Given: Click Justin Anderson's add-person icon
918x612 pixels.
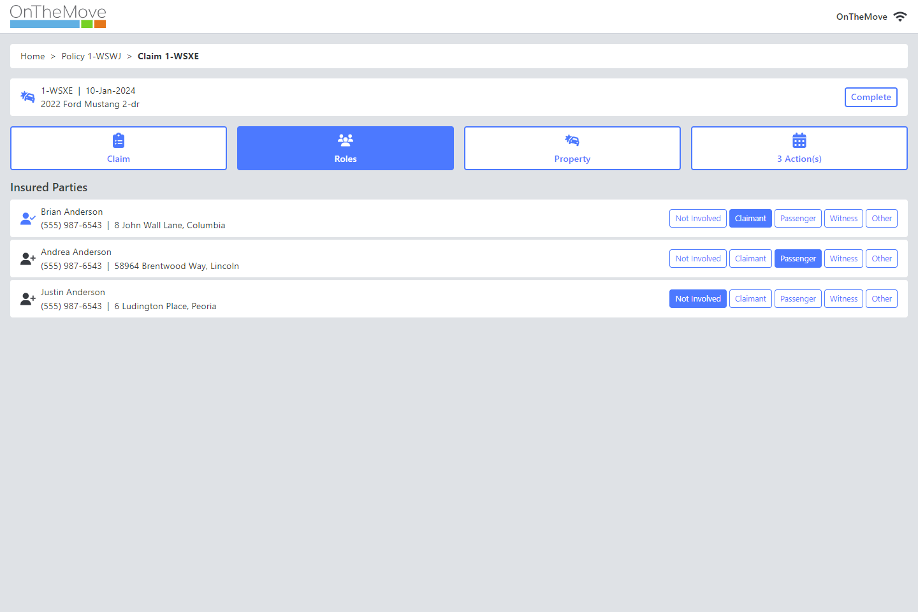Looking at the screenshot, I should [27, 298].
